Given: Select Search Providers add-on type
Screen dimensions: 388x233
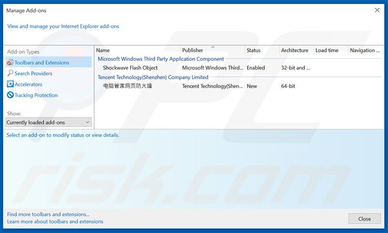Looking at the screenshot, I should coord(33,73).
